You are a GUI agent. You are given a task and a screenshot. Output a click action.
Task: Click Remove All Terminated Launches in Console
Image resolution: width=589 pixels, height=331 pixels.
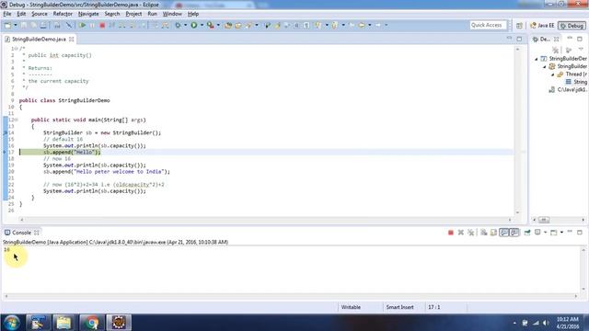tap(470, 233)
